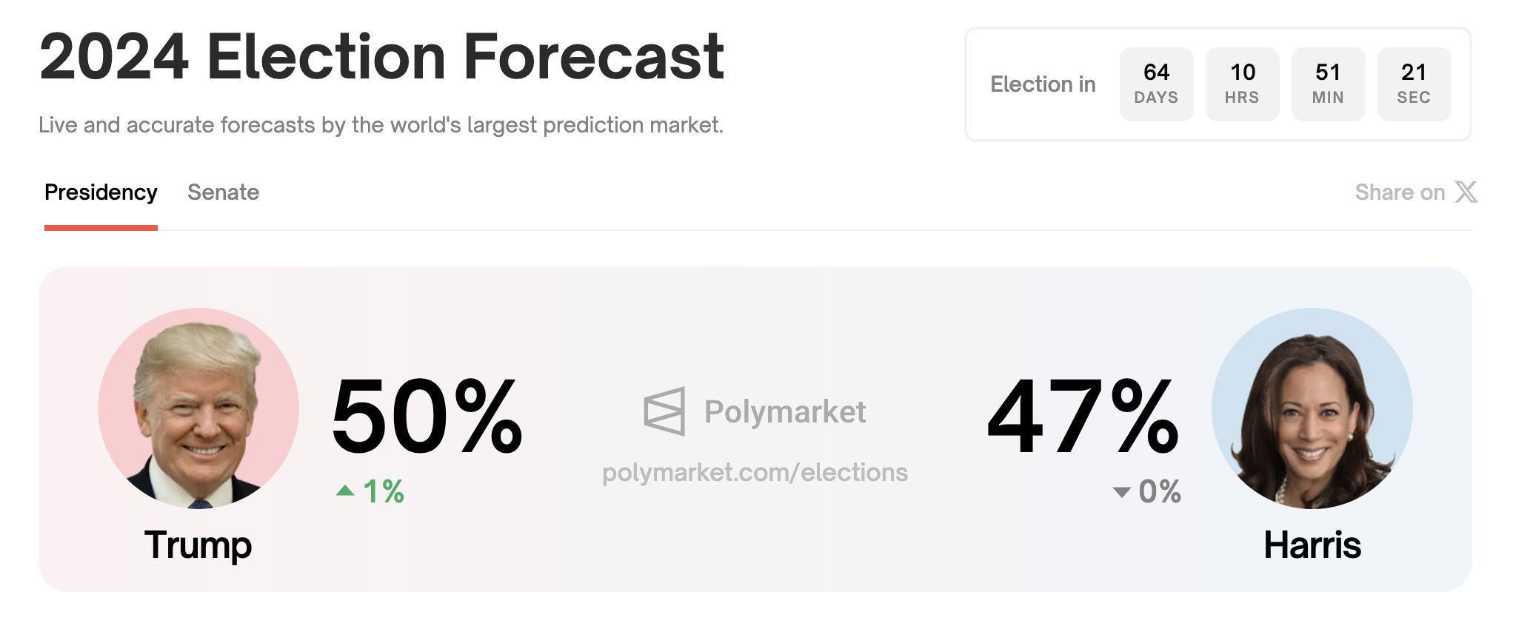
Task: Click the 21 Sec countdown box
Action: click(1414, 84)
